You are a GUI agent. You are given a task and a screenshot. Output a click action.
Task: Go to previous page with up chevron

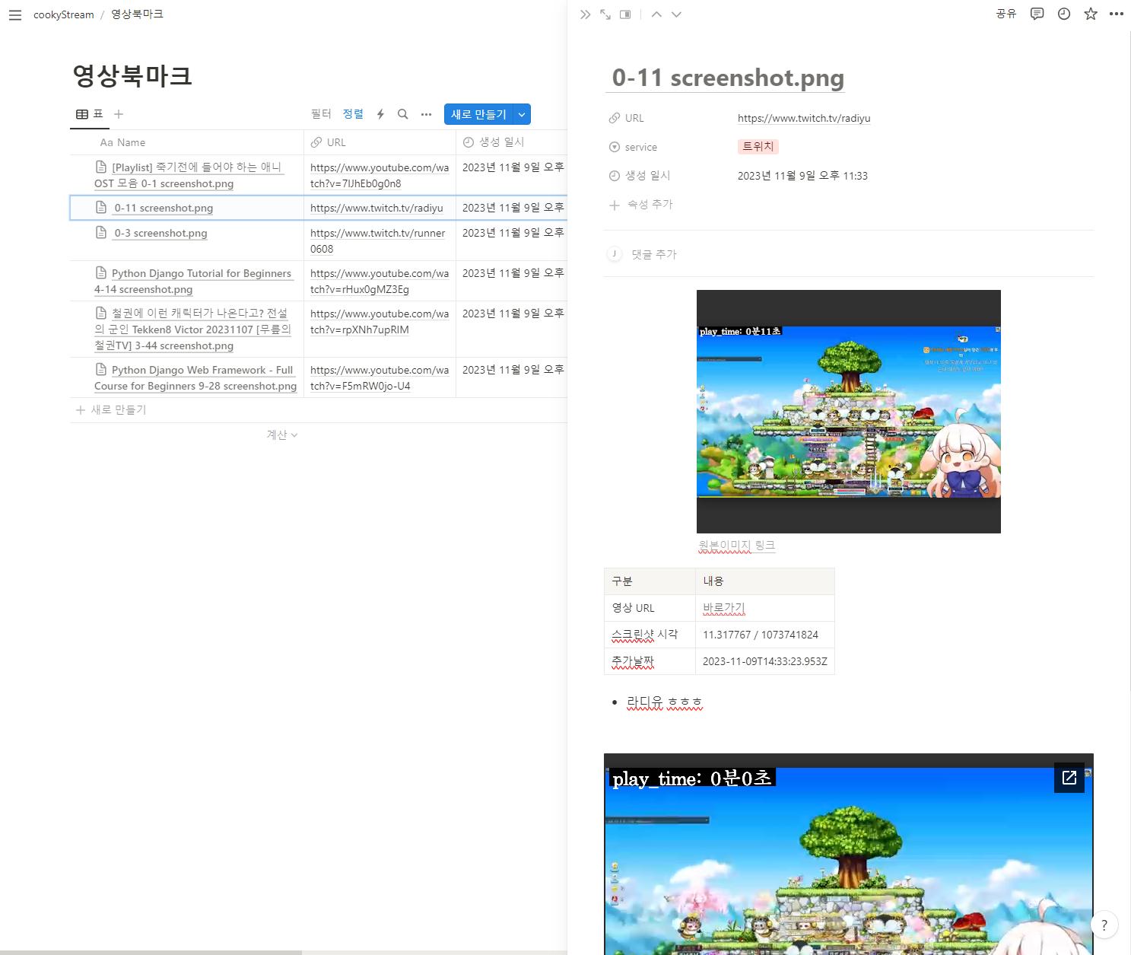pos(656,14)
